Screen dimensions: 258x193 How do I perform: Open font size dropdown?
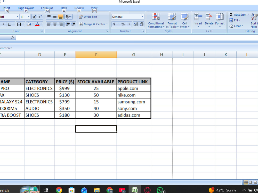click(x=29, y=17)
